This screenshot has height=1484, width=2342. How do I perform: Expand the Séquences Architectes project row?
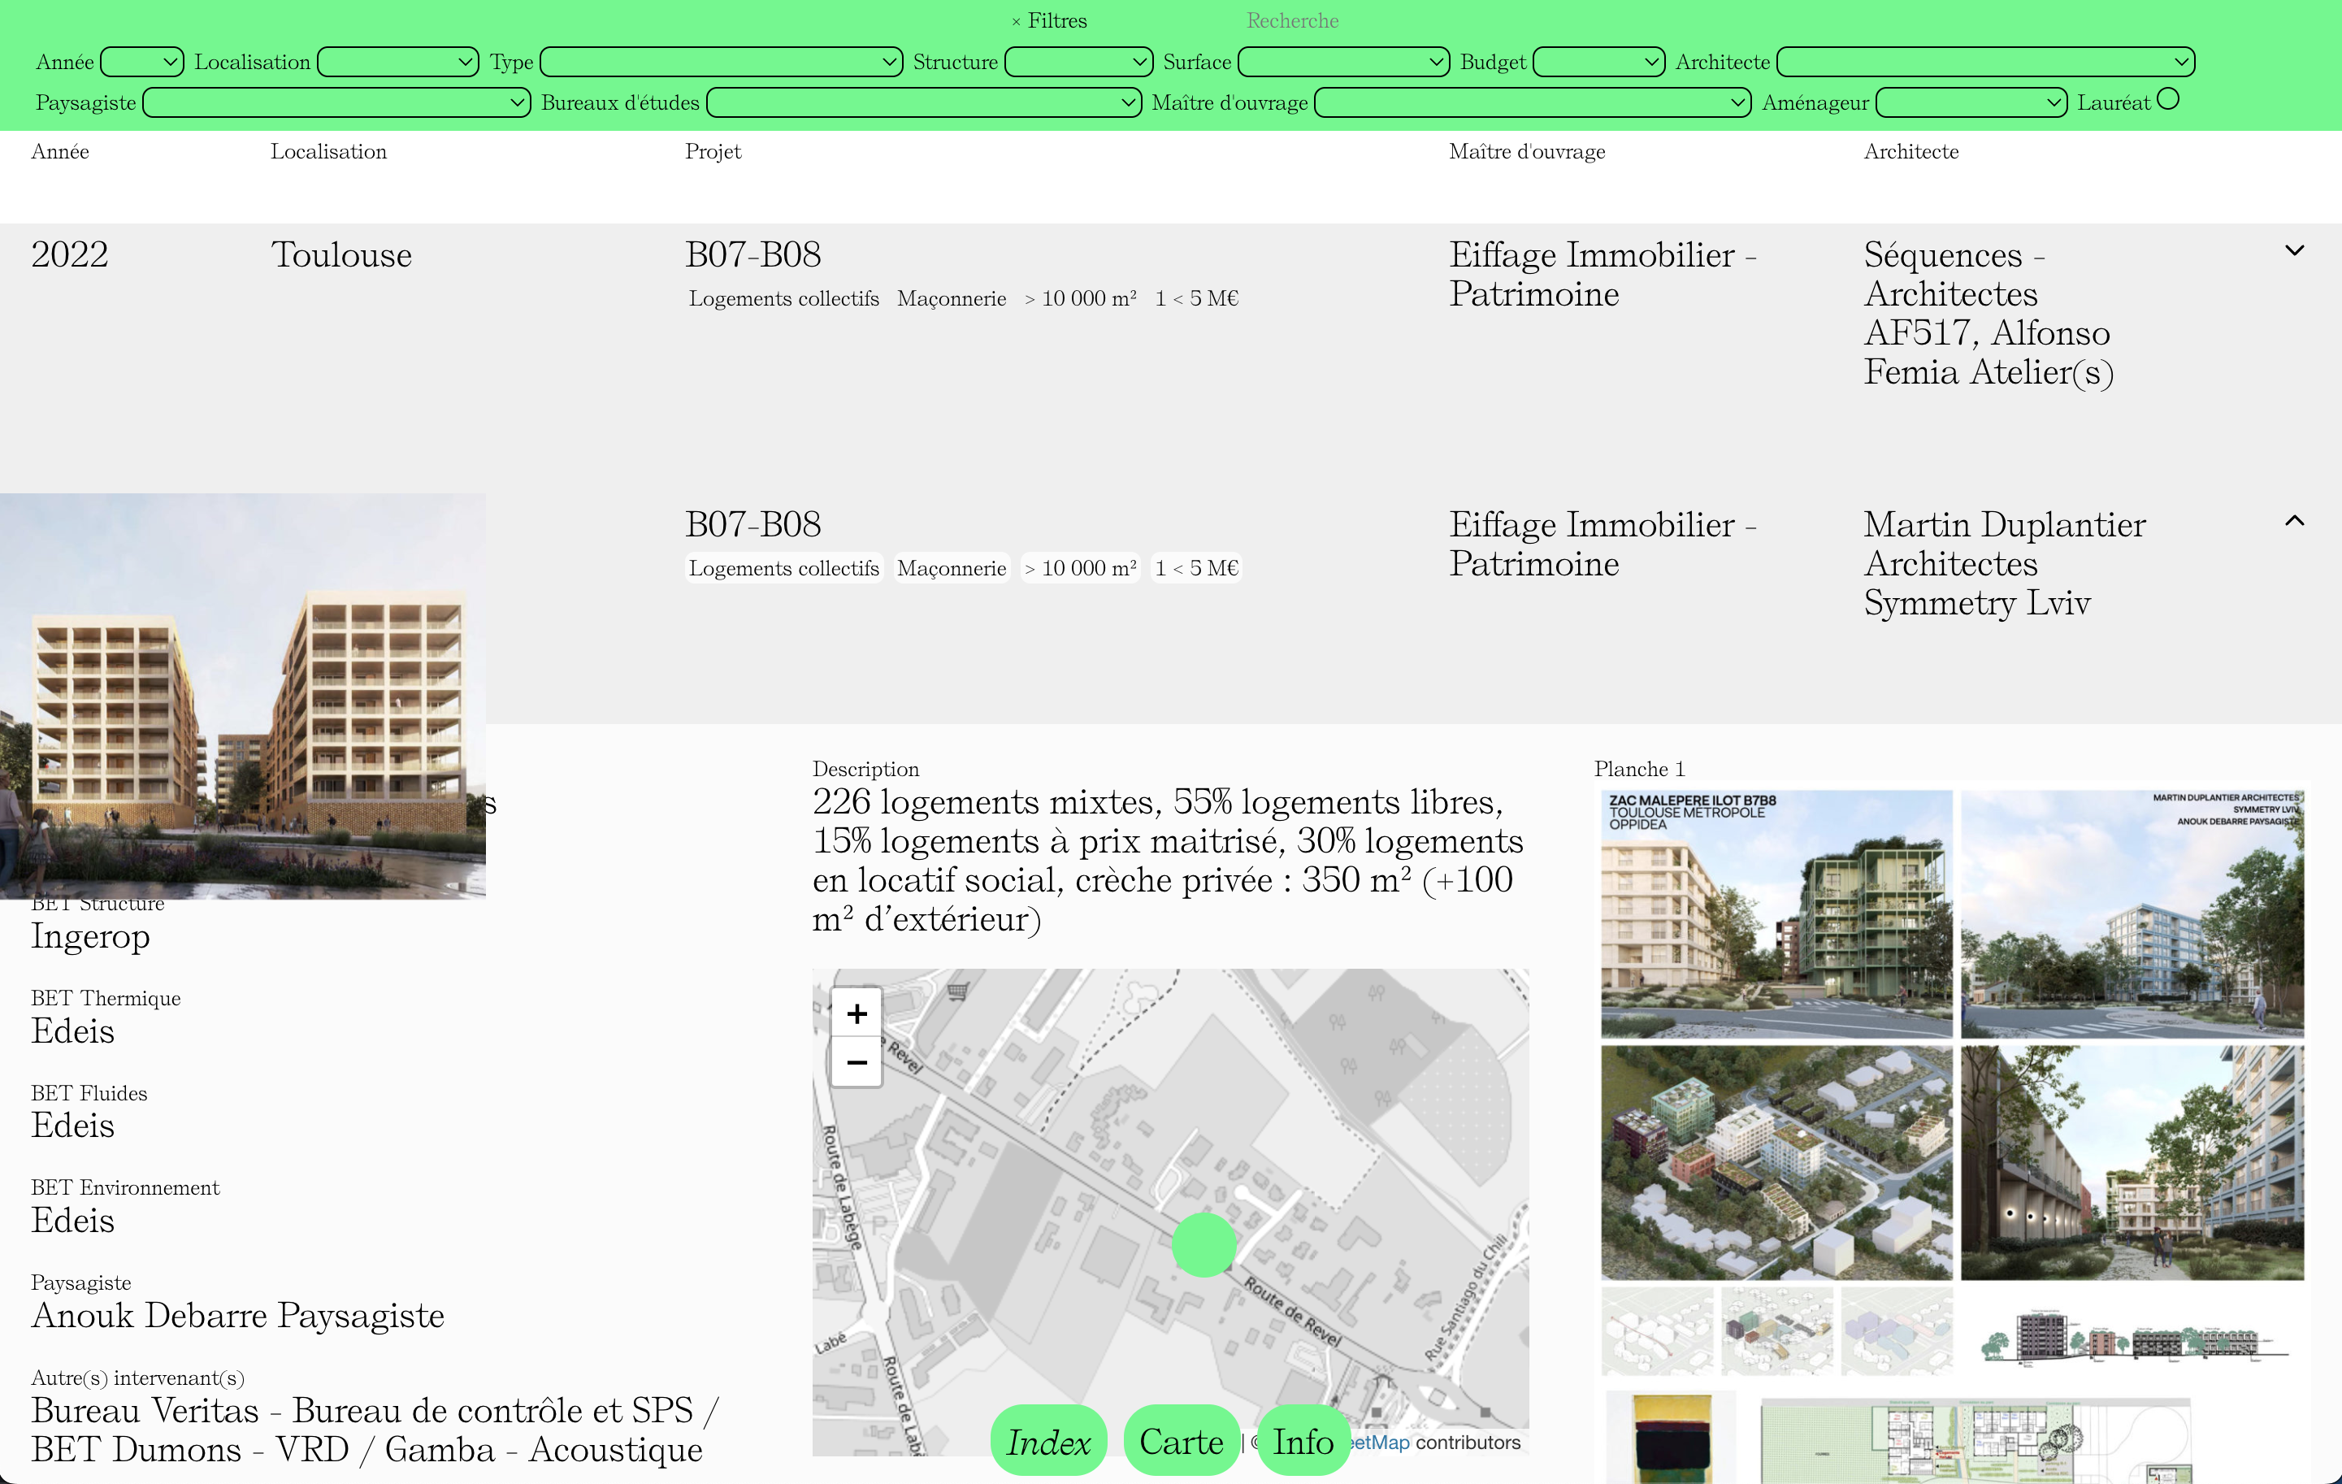point(2296,251)
